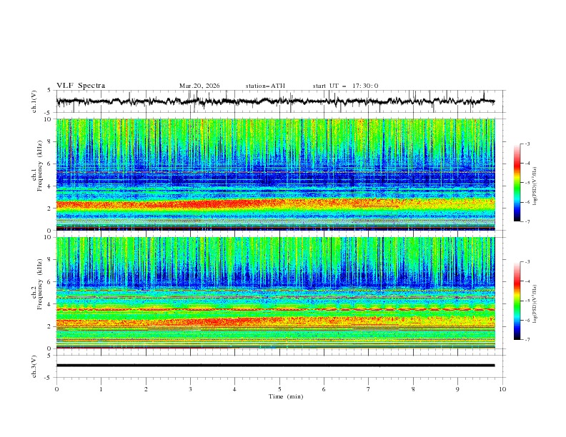
Task: Click the "ch.3(V)" axis label
Action: point(34,366)
